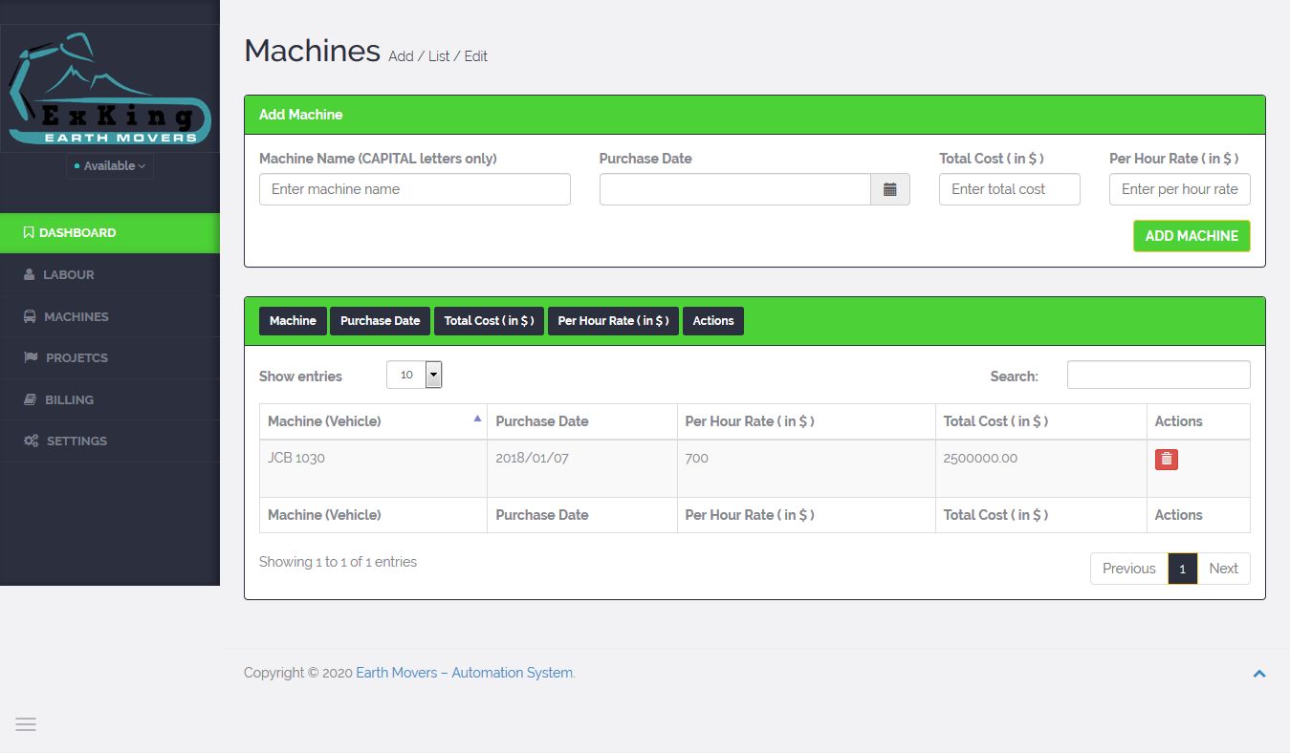Viewport: 1290px width, 753px height.
Task: Toggle Per Hour Rate column visibility
Action: tap(612, 321)
